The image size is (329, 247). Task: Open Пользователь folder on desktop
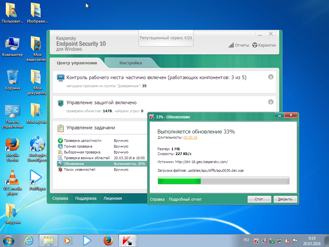[x=12, y=13]
